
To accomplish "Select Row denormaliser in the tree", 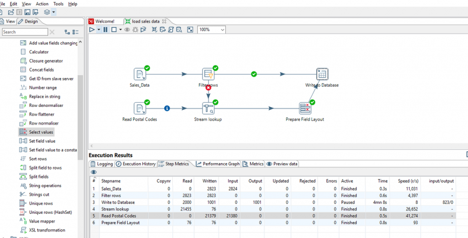I will (x=46, y=105).
